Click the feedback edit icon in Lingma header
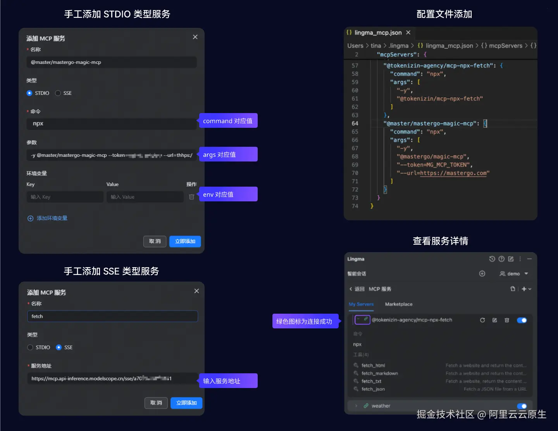 (511, 259)
